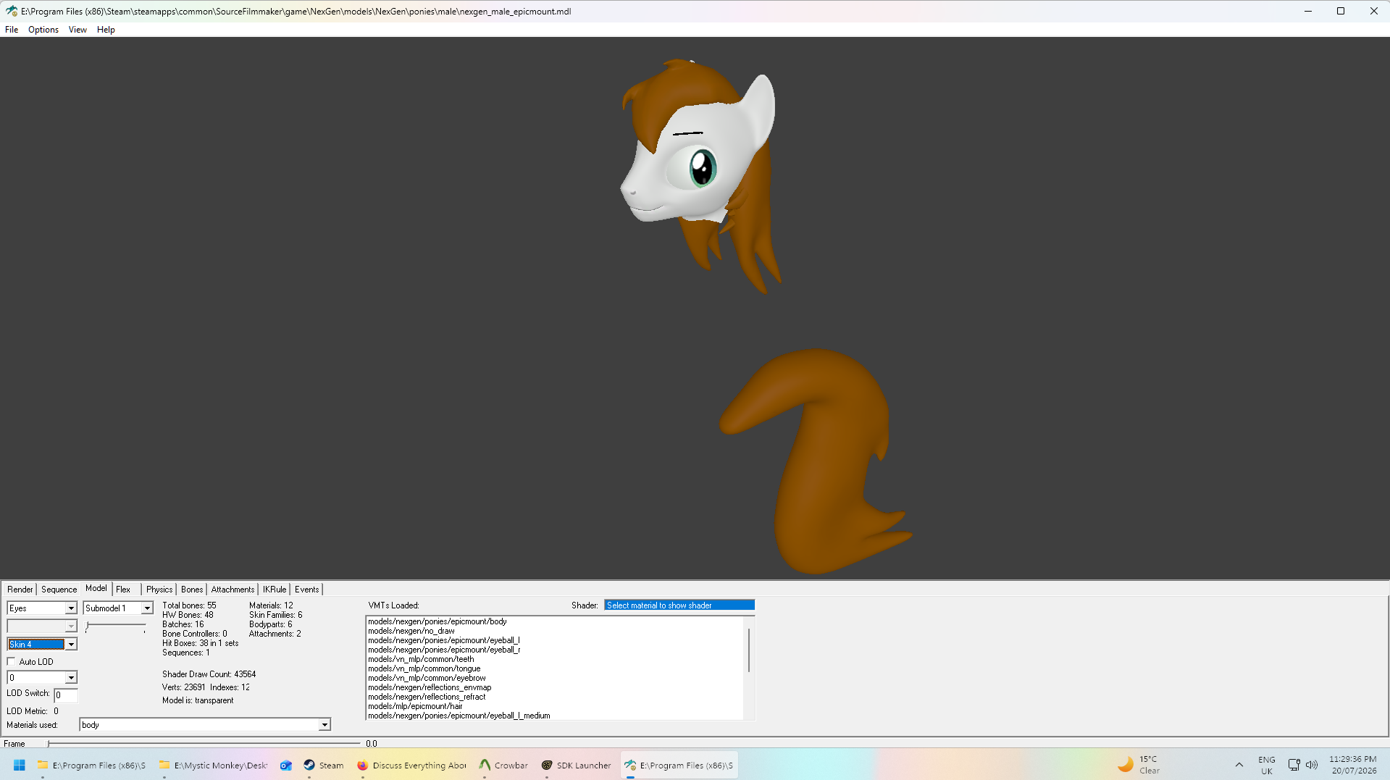Minimize the model viewer window
Screen dimensions: 1390x780
pyautogui.click(x=1308, y=11)
